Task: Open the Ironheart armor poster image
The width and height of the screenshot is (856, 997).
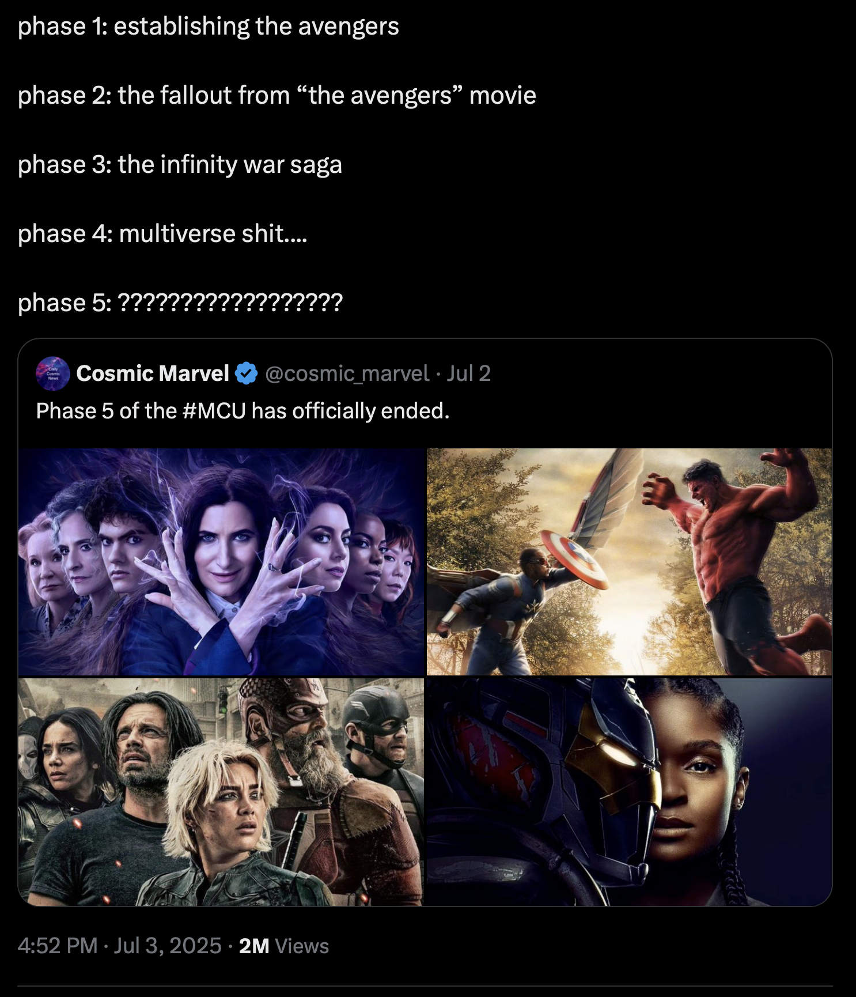Action: [629, 792]
